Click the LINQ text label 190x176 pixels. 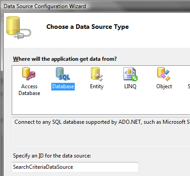coord(130,86)
